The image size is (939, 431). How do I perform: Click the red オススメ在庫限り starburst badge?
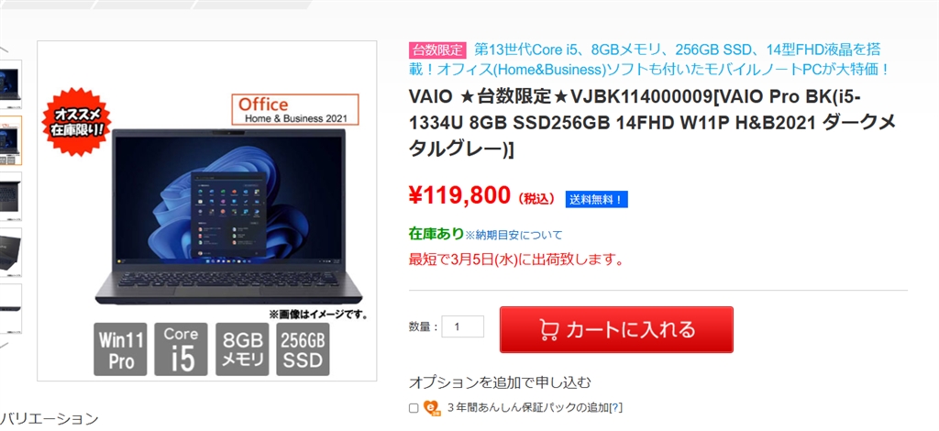coord(77,122)
